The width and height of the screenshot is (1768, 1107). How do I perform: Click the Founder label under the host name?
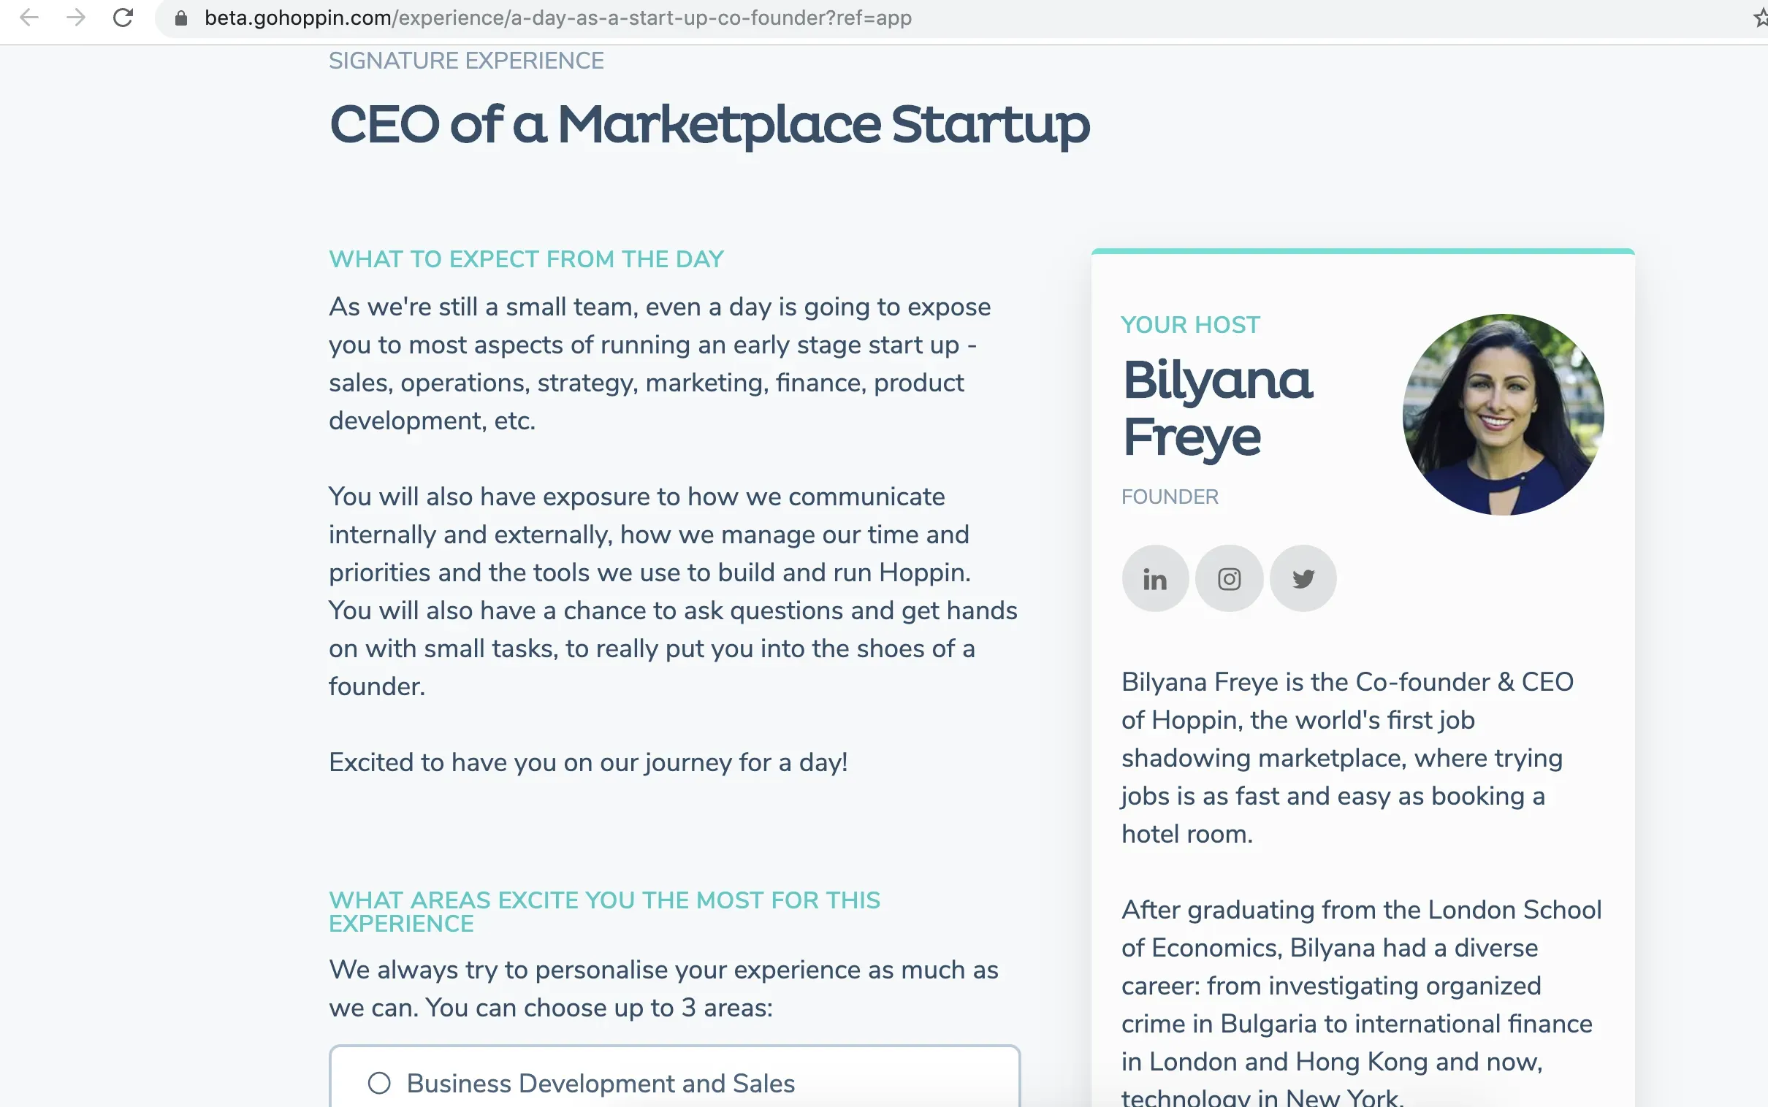1170,497
